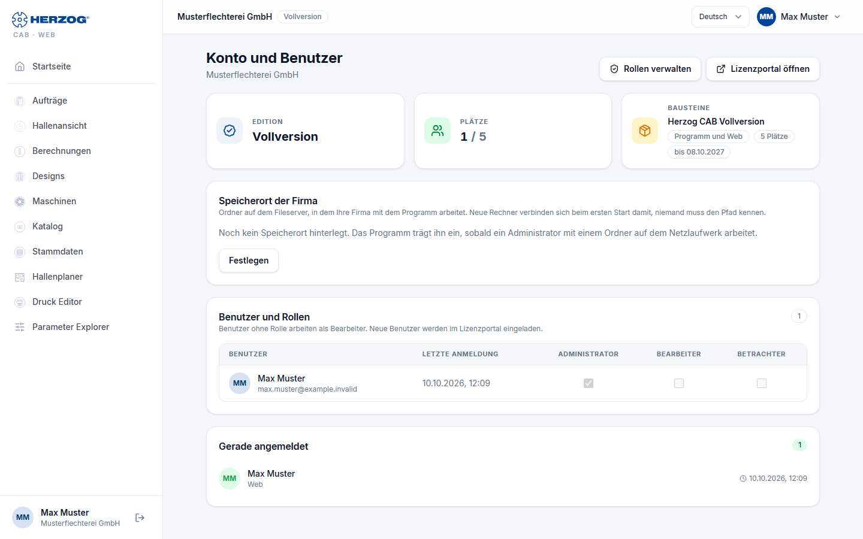The height and width of the screenshot is (539, 863).
Task: Click the green MM avatar under Gerade angemeldet
Action: [x=230, y=479]
